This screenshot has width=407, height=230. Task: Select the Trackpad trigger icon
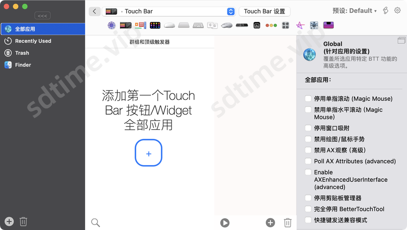point(183,25)
